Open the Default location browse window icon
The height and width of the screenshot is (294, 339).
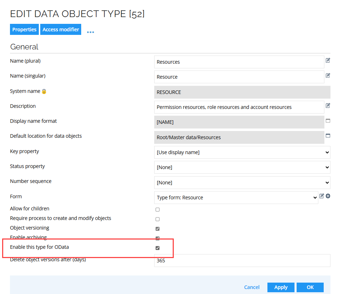(x=328, y=136)
